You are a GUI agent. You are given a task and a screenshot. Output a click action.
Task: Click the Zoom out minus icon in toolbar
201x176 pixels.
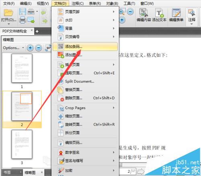pos(130,11)
